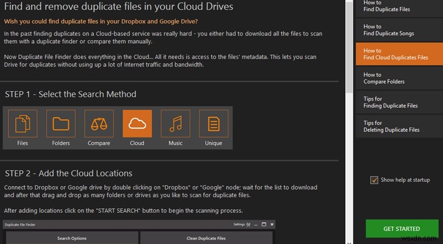Select the Files search method icon

pyautogui.click(x=23, y=125)
